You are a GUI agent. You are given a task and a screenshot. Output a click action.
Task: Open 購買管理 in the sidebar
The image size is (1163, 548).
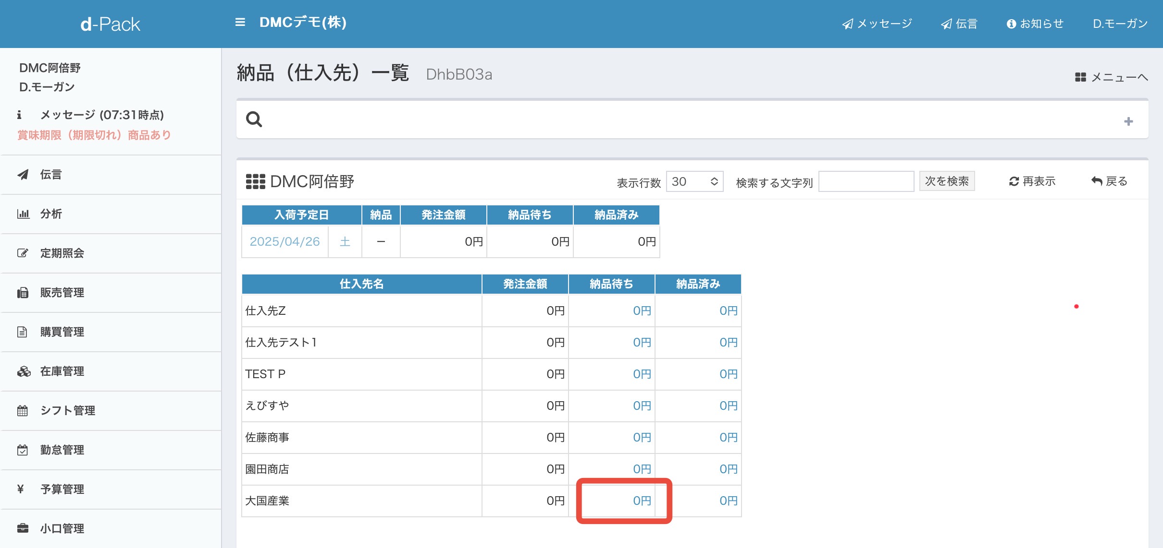click(111, 332)
